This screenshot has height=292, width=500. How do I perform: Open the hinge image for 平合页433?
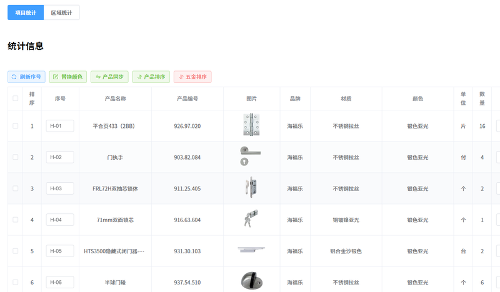pos(251,125)
